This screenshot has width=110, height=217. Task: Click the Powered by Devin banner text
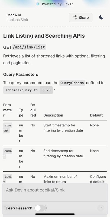(x=58, y=4)
